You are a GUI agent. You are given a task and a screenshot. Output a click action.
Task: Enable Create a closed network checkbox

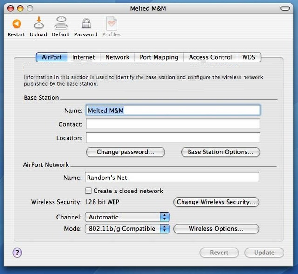(88, 191)
